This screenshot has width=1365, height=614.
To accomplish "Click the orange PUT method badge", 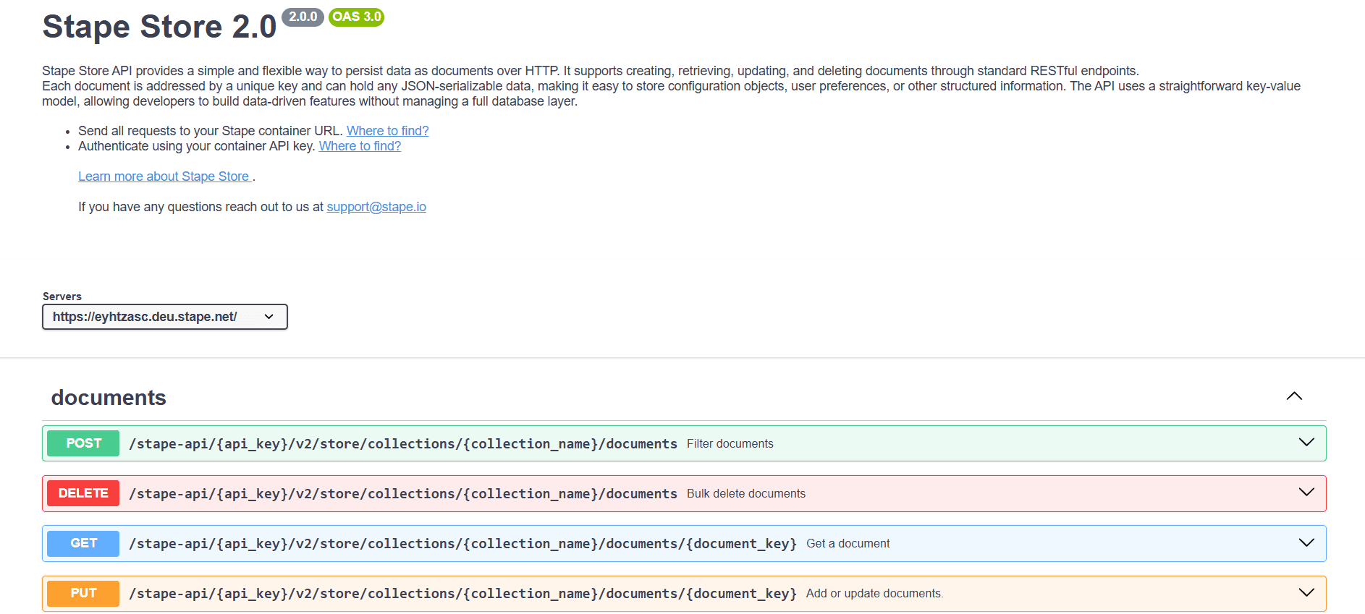I will pyautogui.click(x=83, y=593).
